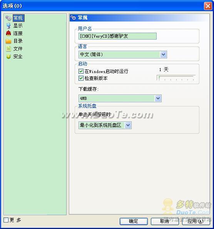Image resolution: width=214 pixels, height=229 pixels.
Task: Click into the 用户名 text field
Action: click(117, 36)
